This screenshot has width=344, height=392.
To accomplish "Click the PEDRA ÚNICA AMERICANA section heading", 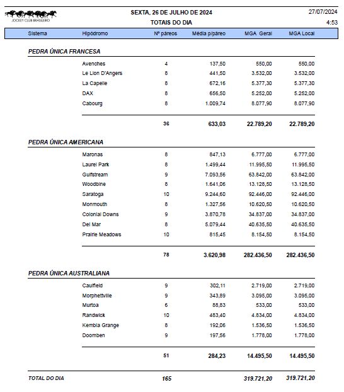I will [x=66, y=142].
